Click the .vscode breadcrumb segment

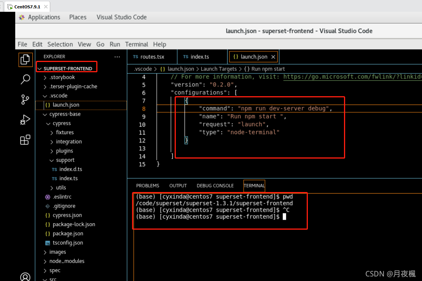tap(143, 69)
